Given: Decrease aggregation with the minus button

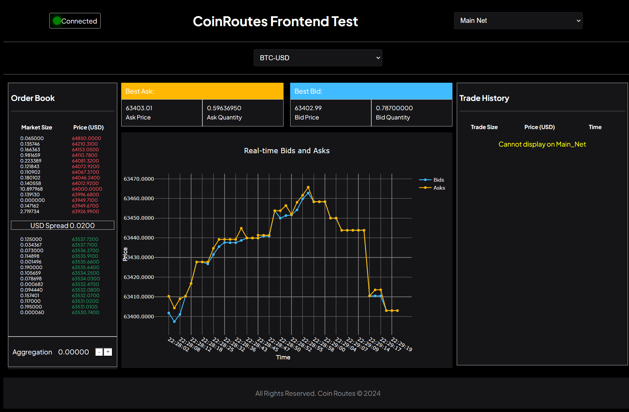Looking at the screenshot, I should [x=99, y=352].
